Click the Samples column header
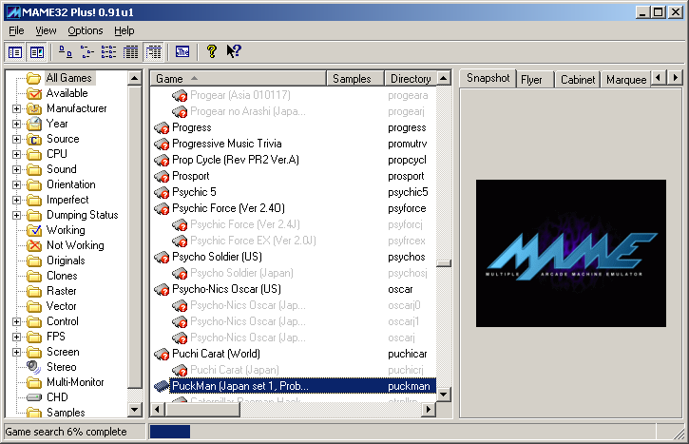 pyautogui.click(x=354, y=78)
